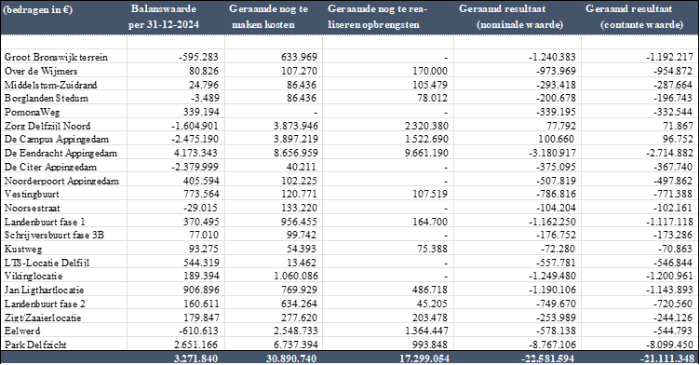Image resolution: width=700 pixels, height=365 pixels.
Task: Select the Balanswaarde per 31-12-2024 column header
Action: coord(164,17)
